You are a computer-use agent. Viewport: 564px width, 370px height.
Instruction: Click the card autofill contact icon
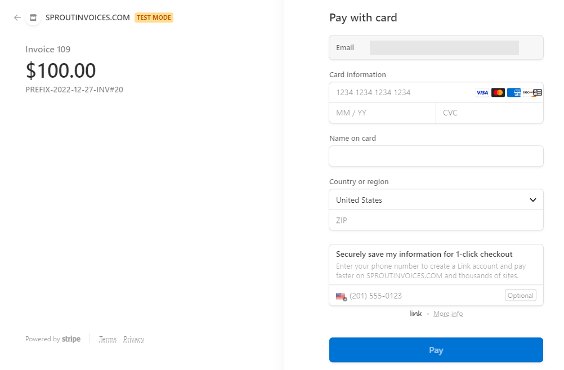pos(537,92)
